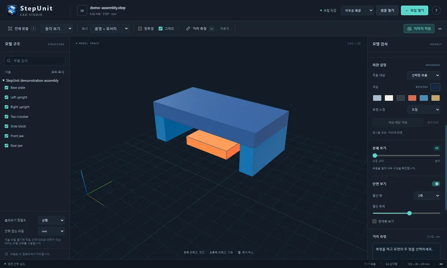Click the 색상·재질 적용 button
This screenshot has width=447, height=268.
[398, 123]
